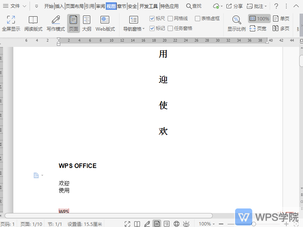Enable the 网格线 gridlines checkbox
Viewport: 303px width, 227px height.
(170, 19)
